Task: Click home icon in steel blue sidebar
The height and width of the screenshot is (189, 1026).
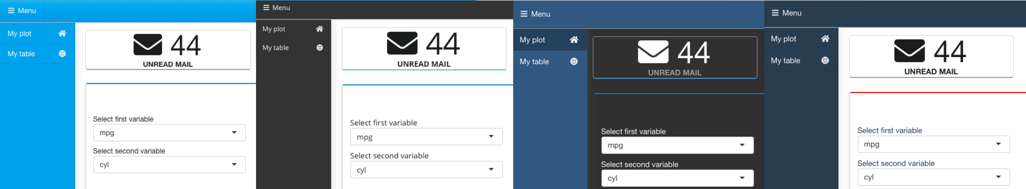Action: [574, 40]
